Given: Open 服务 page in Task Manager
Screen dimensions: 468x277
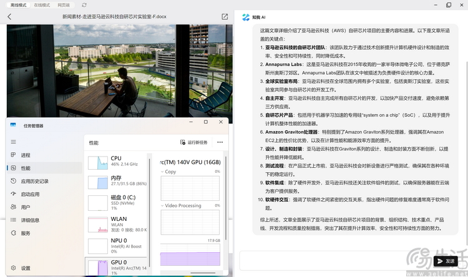Looking at the screenshot, I should pyautogui.click(x=44, y=233).
